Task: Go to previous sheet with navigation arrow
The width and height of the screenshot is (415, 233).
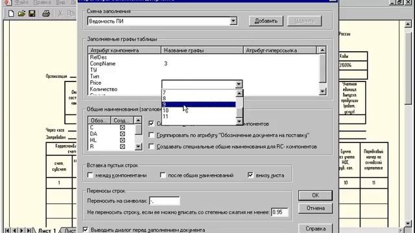Action: click(14, 230)
